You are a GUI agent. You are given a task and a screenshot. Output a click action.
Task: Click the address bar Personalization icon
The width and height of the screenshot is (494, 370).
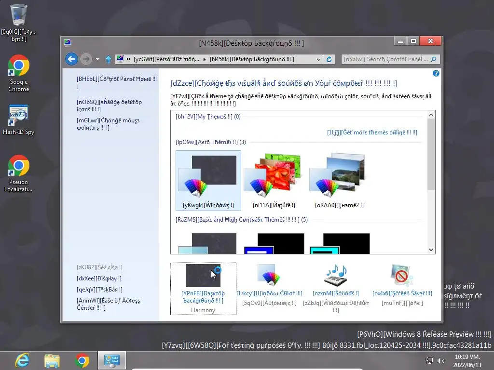(120, 59)
